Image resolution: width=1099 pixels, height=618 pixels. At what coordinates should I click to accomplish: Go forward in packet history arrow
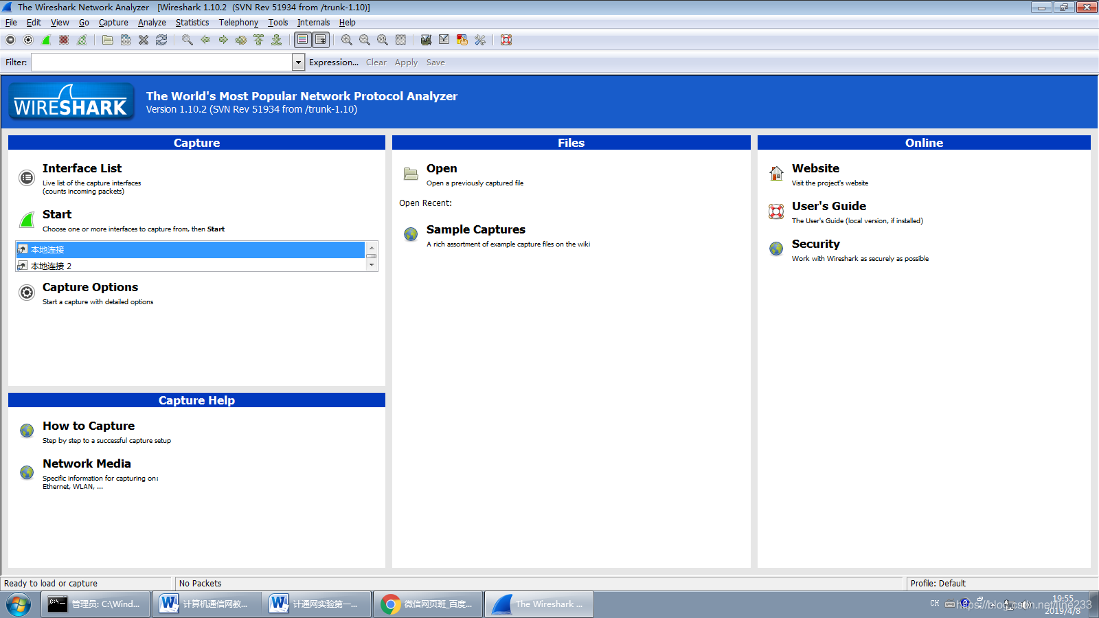(x=223, y=40)
